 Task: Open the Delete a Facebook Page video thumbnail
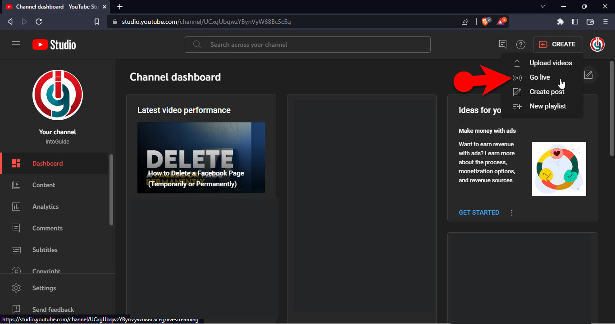[x=201, y=157]
